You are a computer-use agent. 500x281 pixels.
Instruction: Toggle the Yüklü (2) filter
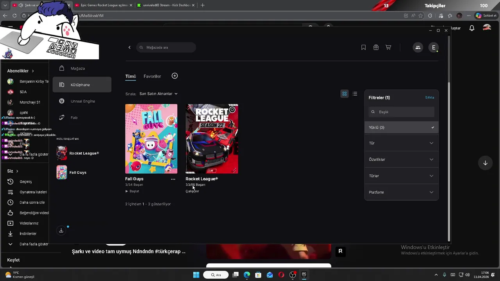[401, 128]
